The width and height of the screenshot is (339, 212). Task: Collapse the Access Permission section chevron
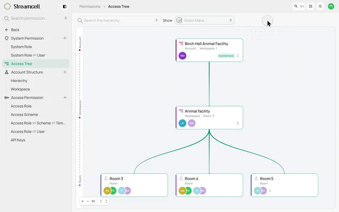[x=65, y=98]
